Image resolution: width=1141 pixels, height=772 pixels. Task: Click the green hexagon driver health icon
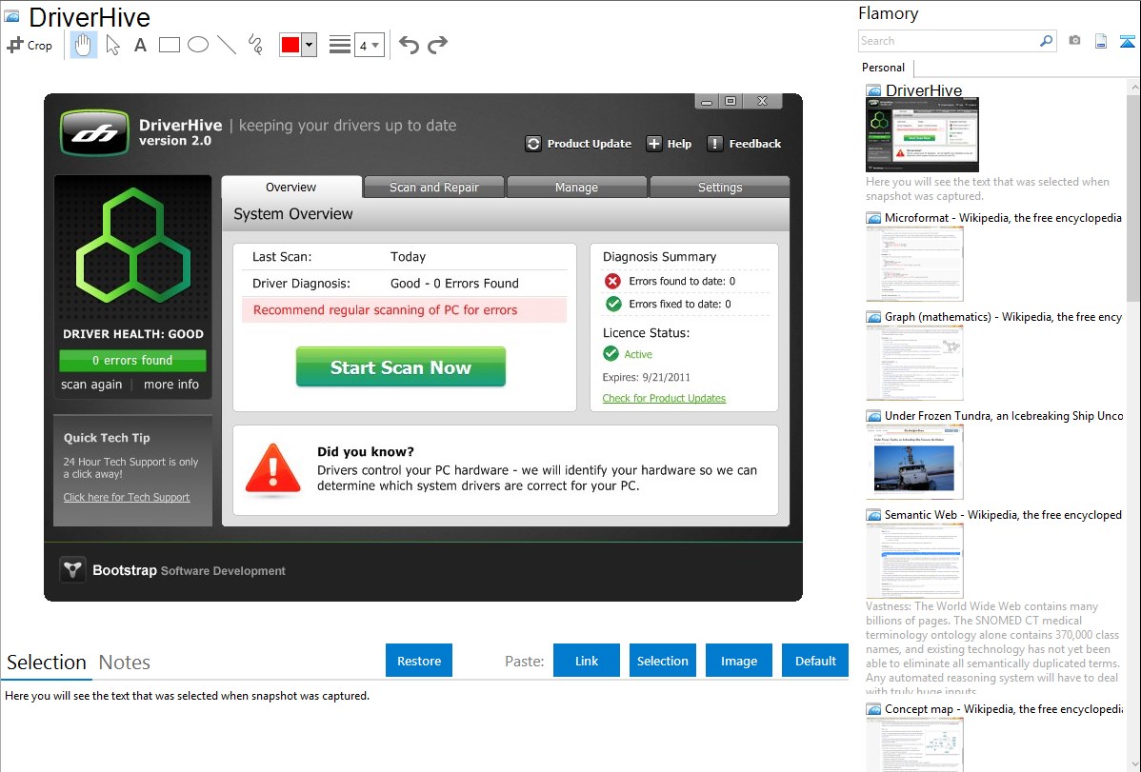pos(133,245)
